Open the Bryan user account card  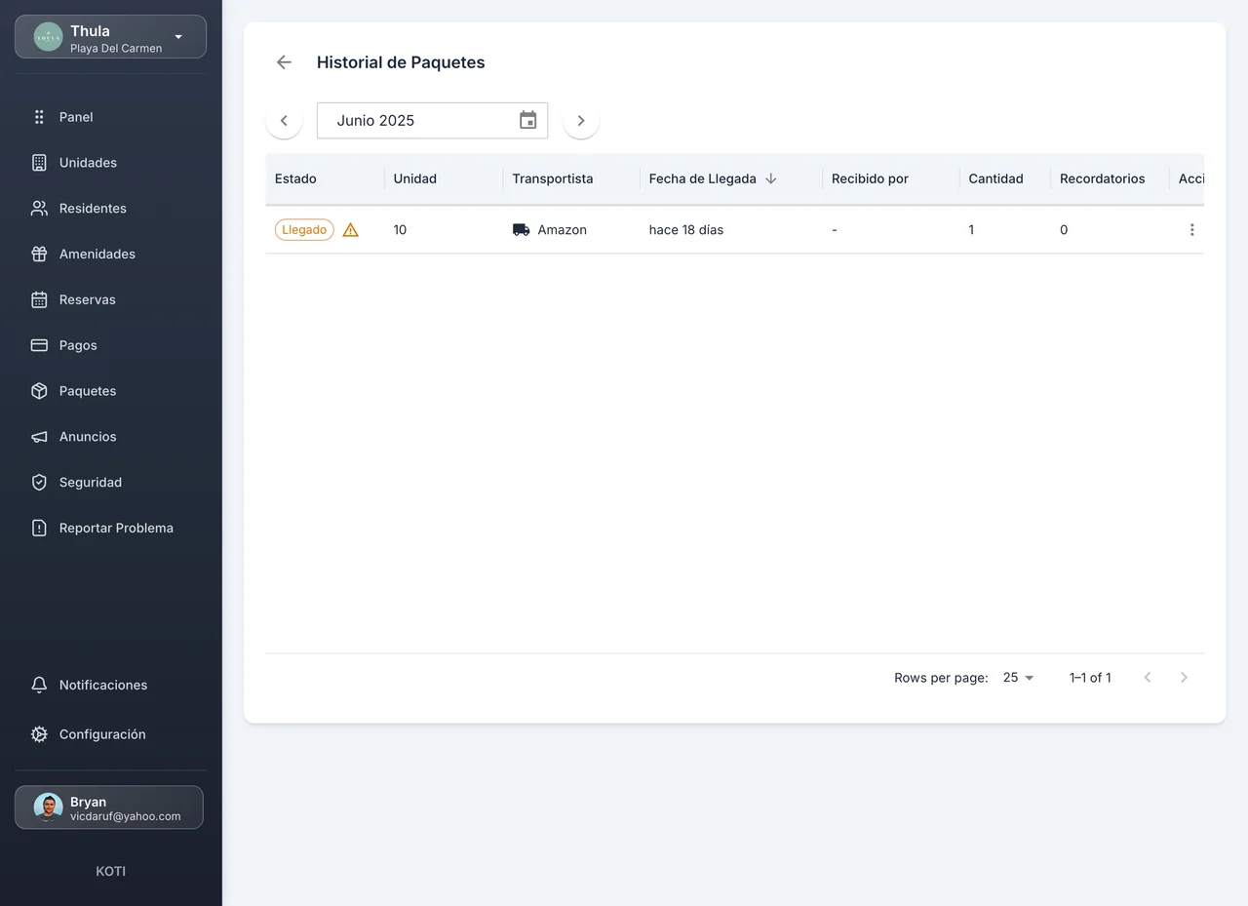109,808
